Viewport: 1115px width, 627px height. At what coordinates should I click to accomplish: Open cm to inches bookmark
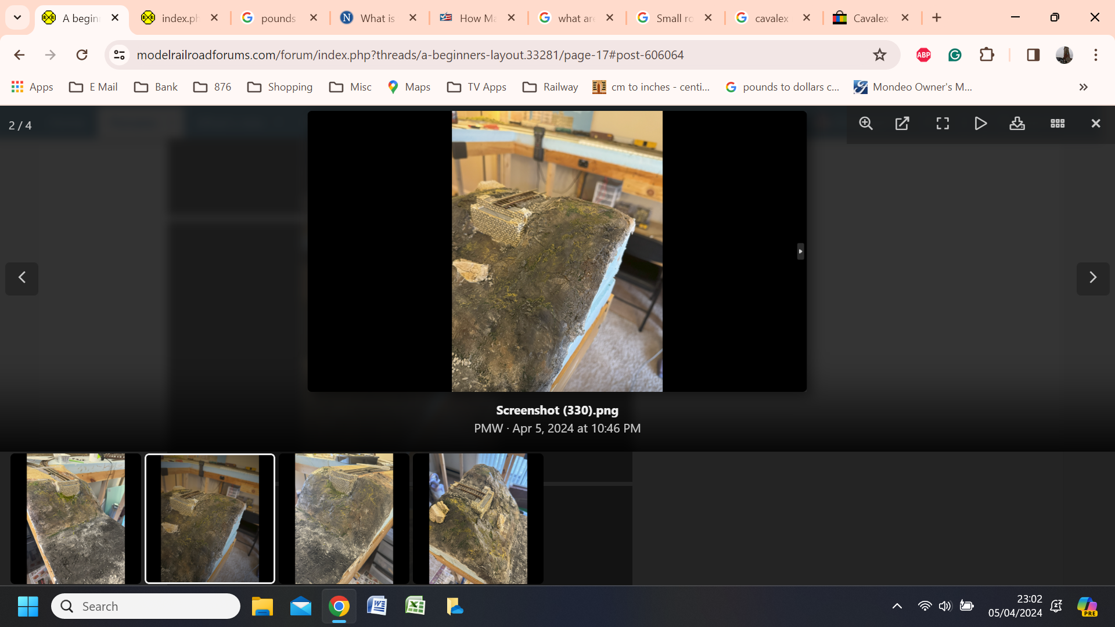point(651,87)
